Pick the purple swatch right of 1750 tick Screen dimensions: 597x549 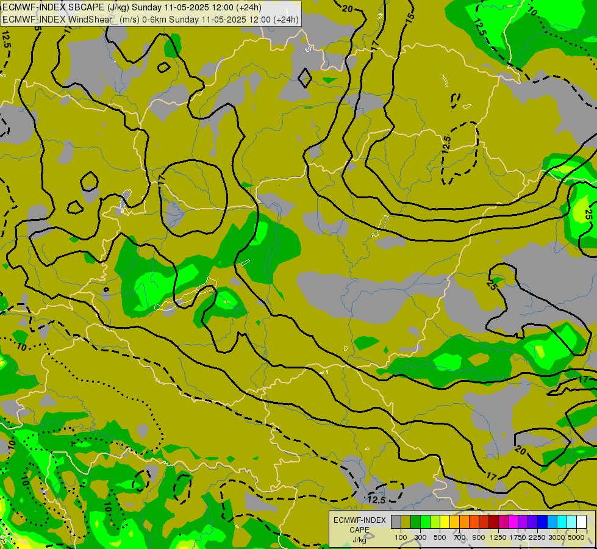coord(523,522)
